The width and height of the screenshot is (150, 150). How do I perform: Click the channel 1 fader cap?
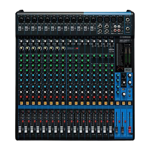click(x=20, y=129)
